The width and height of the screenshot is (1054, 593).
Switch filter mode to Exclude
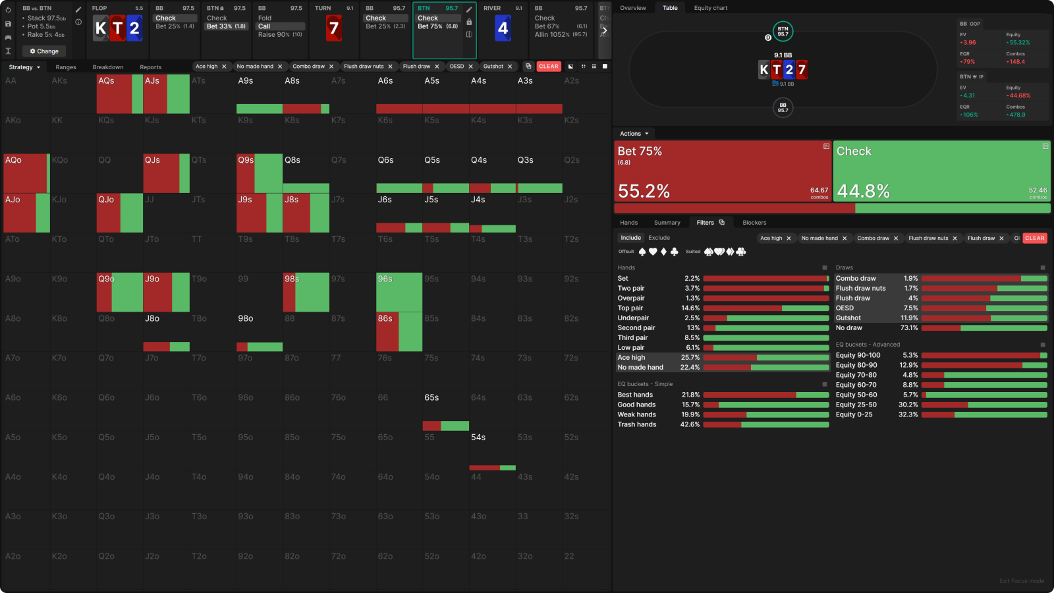(x=659, y=238)
